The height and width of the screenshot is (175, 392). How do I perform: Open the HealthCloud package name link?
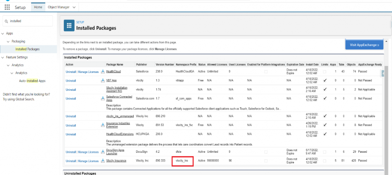click(113, 72)
